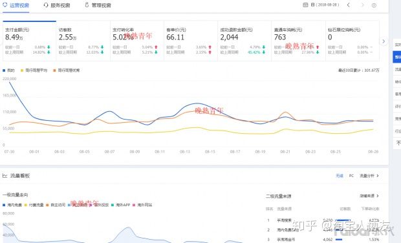
Task: Select PC in the traffic board
Action: point(351,176)
